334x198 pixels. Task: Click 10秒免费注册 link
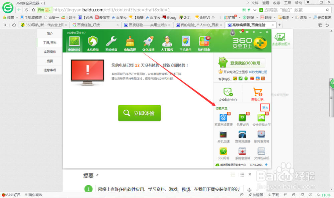(x=258, y=72)
